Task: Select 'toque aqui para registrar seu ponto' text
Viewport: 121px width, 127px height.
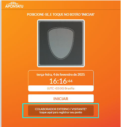Action: pos(61,112)
